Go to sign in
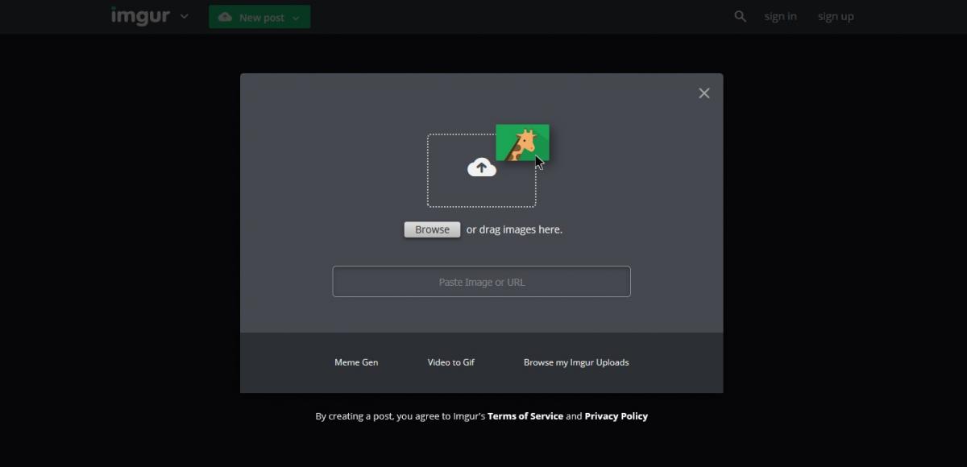 coord(780,16)
